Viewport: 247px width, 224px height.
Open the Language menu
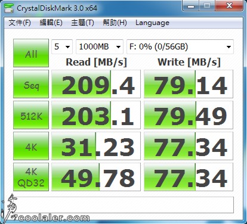152,23
